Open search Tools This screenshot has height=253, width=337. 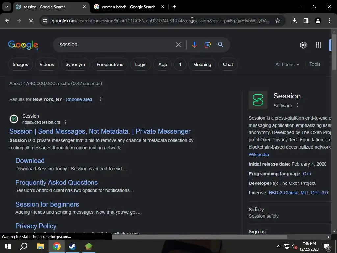coord(315,64)
